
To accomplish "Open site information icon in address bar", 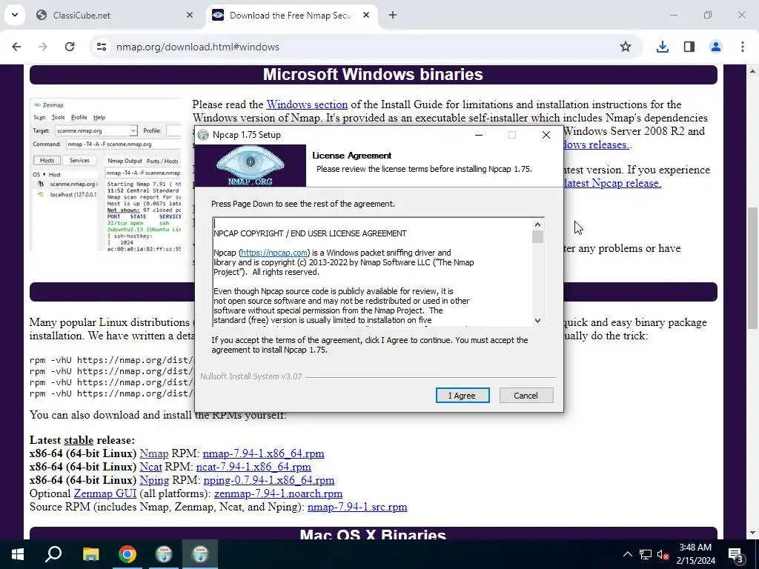I will [101, 47].
